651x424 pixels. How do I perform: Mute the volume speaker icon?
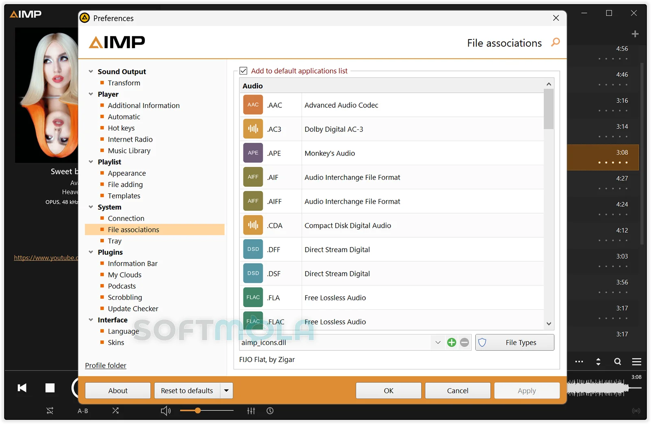[166, 411]
